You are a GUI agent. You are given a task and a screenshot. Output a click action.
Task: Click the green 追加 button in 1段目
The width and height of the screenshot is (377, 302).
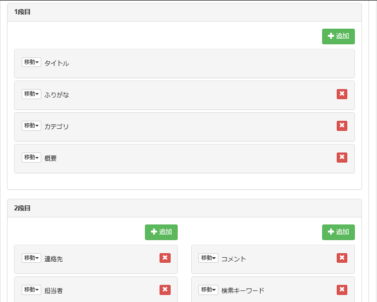(338, 36)
